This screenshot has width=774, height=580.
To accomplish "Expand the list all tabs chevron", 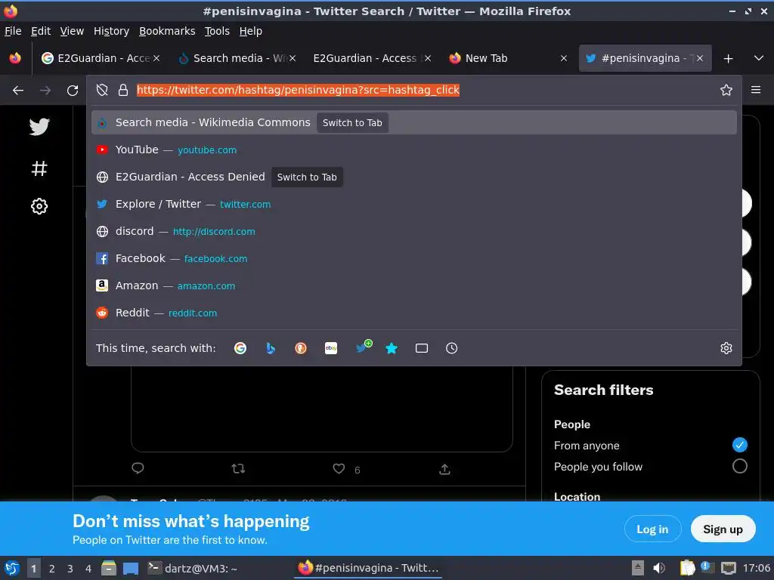I will click(x=759, y=58).
